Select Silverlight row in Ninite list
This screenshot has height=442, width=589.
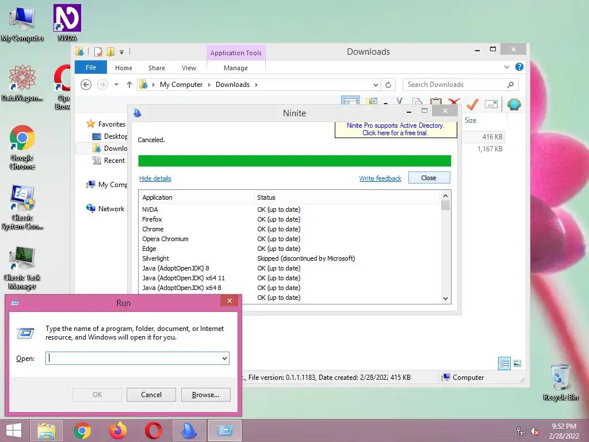coord(289,258)
